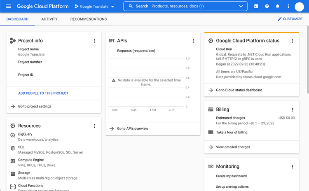Viewport: 309px width, 191px height.
Task: Click the Monitoring card header icon
Action: click(x=211, y=166)
